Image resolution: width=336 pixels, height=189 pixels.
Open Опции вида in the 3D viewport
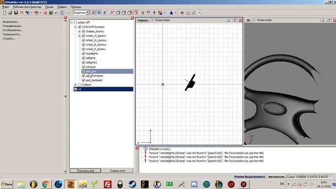(x=264, y=20)
